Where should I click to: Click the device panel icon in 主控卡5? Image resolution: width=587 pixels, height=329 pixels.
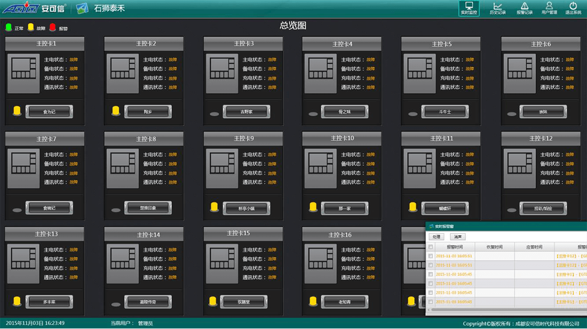[419, 73]
